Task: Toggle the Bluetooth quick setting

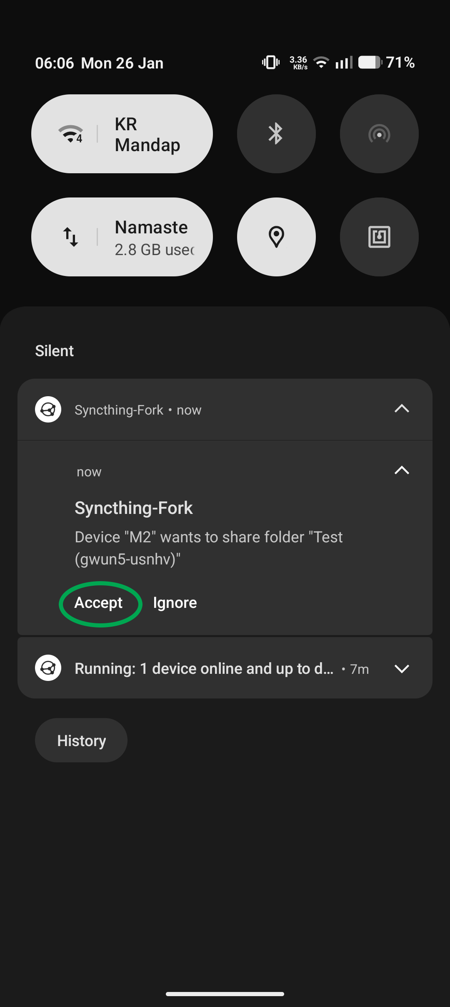Action: pyautogui.click(x=276, y=134)
